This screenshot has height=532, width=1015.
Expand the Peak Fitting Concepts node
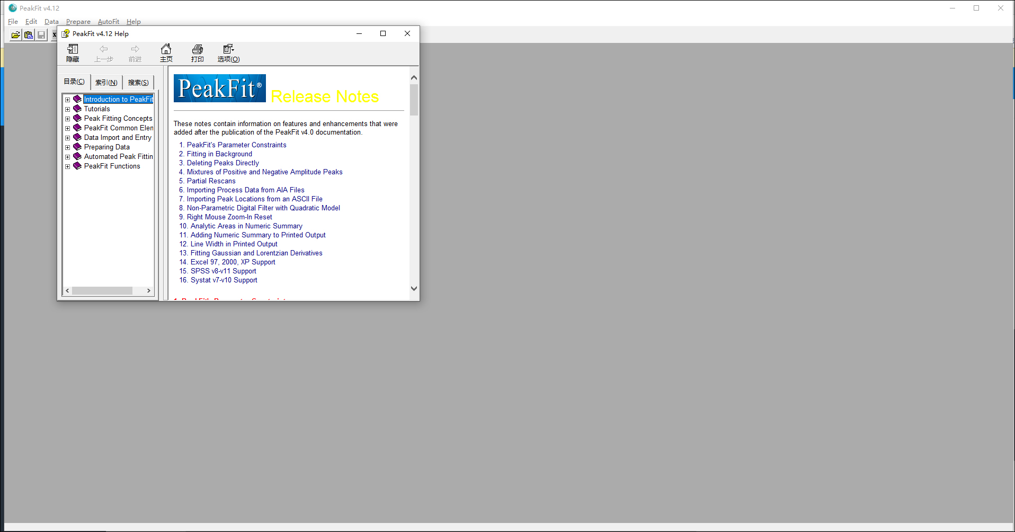coord(68,119)
